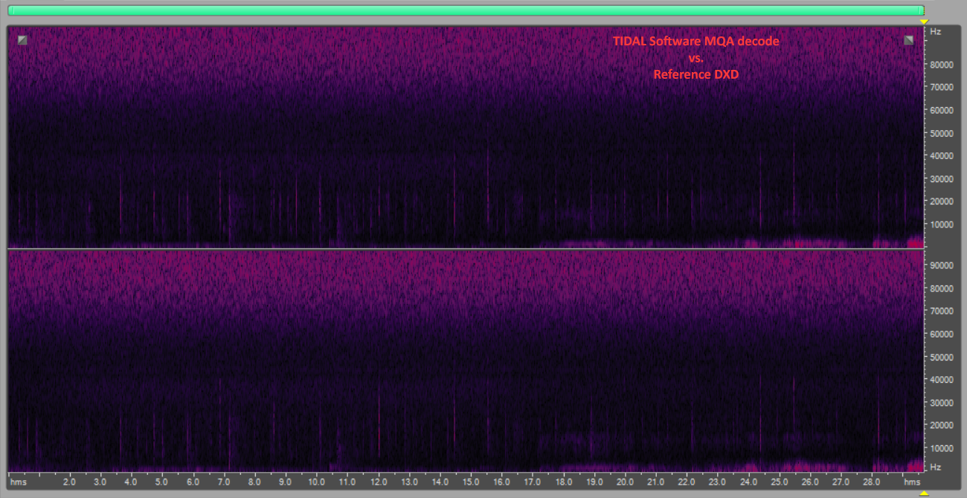Click 90000 on the lower channel frequency scale
The height and width of the screenshot is (498, 967).
(942, 265)
